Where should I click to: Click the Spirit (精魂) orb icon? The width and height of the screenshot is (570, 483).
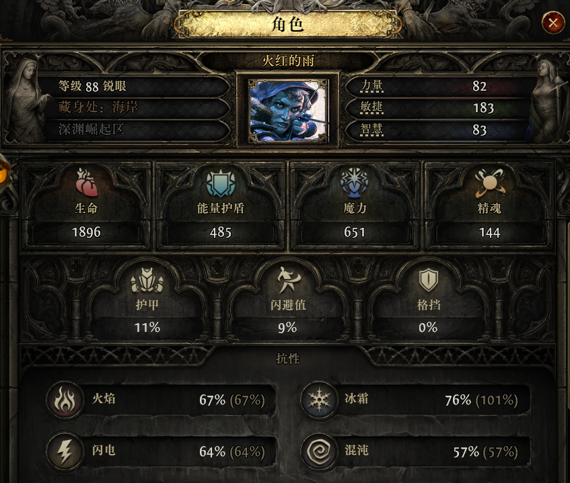489,183
